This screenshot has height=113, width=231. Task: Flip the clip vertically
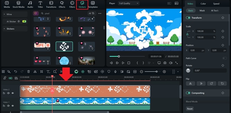pyautogui.click(x=201, y=84)
